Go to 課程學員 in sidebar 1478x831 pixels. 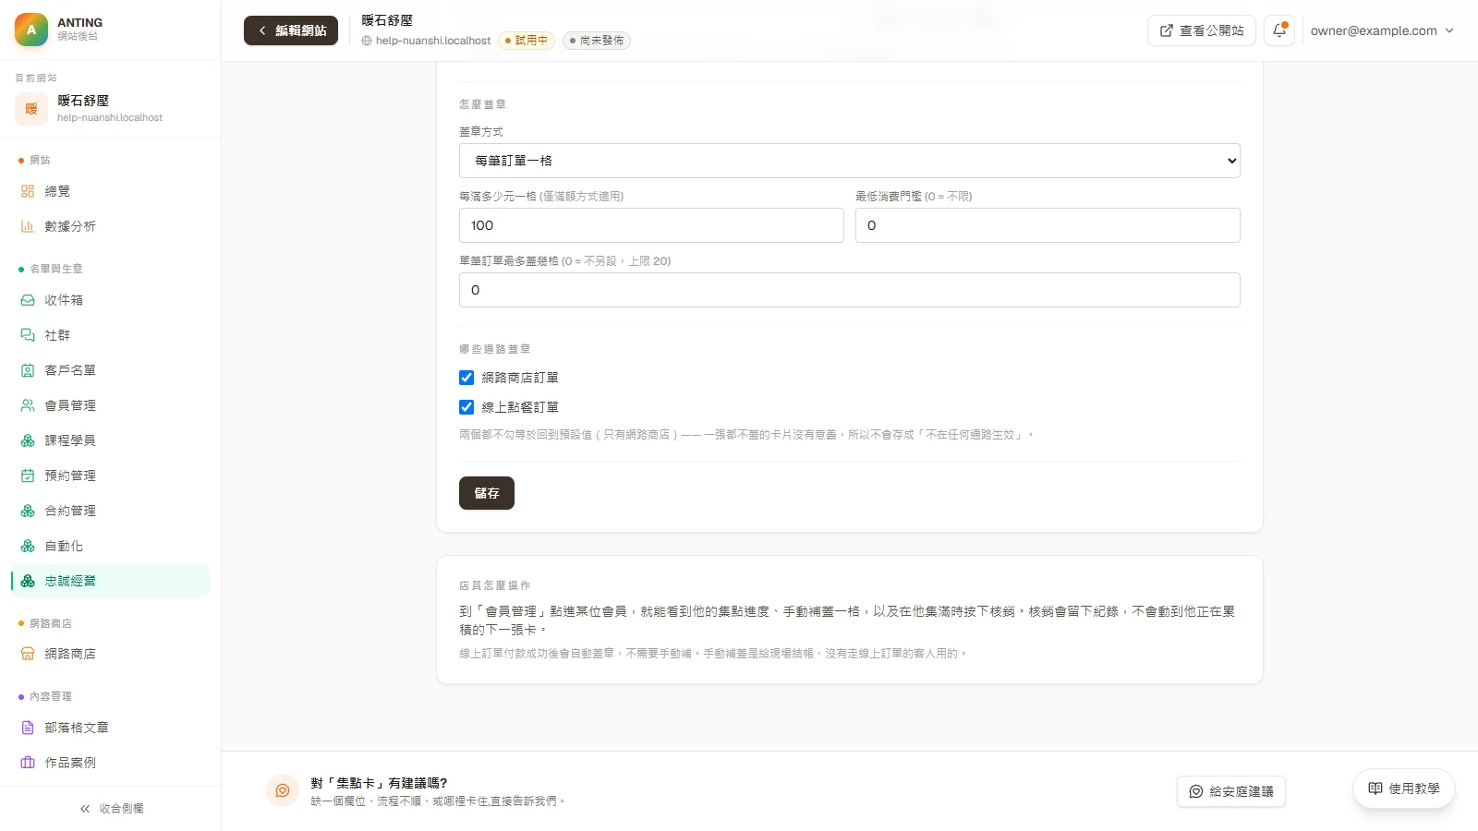[111, 440]
